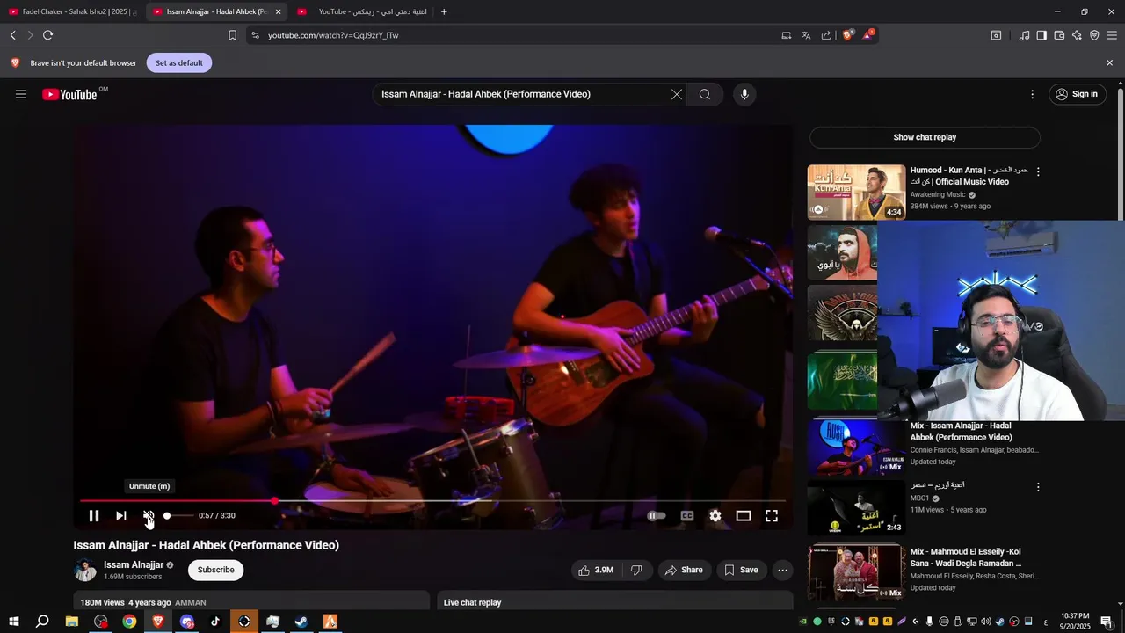This screenshot has width=1125, height=633.
Task: Open more actions ellipsis below video
Action: (782, 570)
